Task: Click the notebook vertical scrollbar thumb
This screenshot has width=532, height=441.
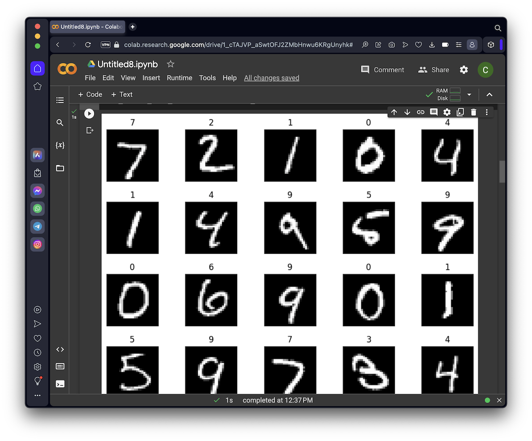Action: click(502, 172)
